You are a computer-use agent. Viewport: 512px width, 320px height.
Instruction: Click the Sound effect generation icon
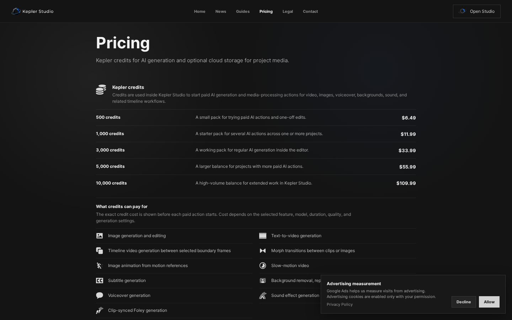263,295
